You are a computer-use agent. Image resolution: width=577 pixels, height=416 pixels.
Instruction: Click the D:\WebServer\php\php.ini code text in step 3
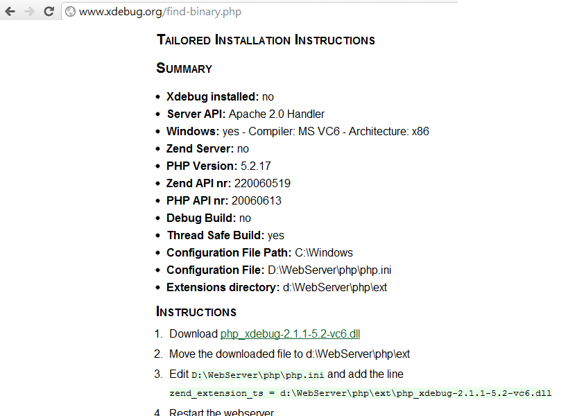pyautogui.click(x=257, y=375)
